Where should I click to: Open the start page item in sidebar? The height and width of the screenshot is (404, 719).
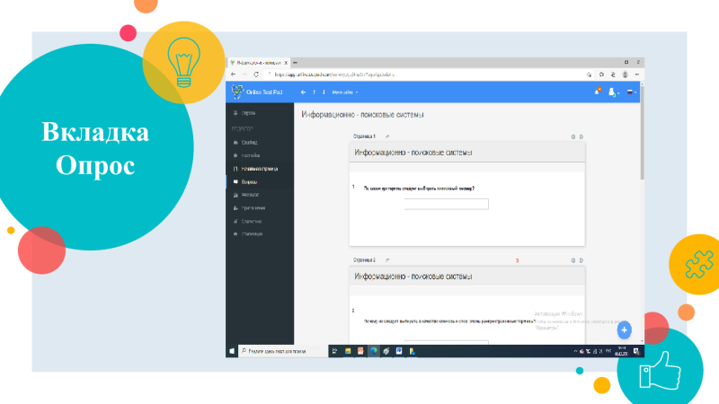[260, 169]
